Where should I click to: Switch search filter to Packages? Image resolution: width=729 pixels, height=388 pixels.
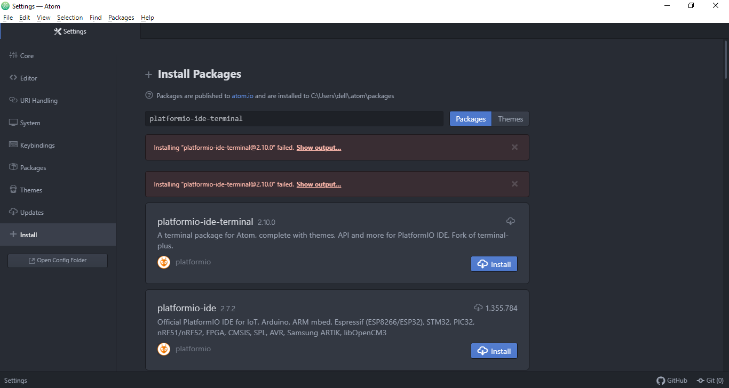click(470, 118)
